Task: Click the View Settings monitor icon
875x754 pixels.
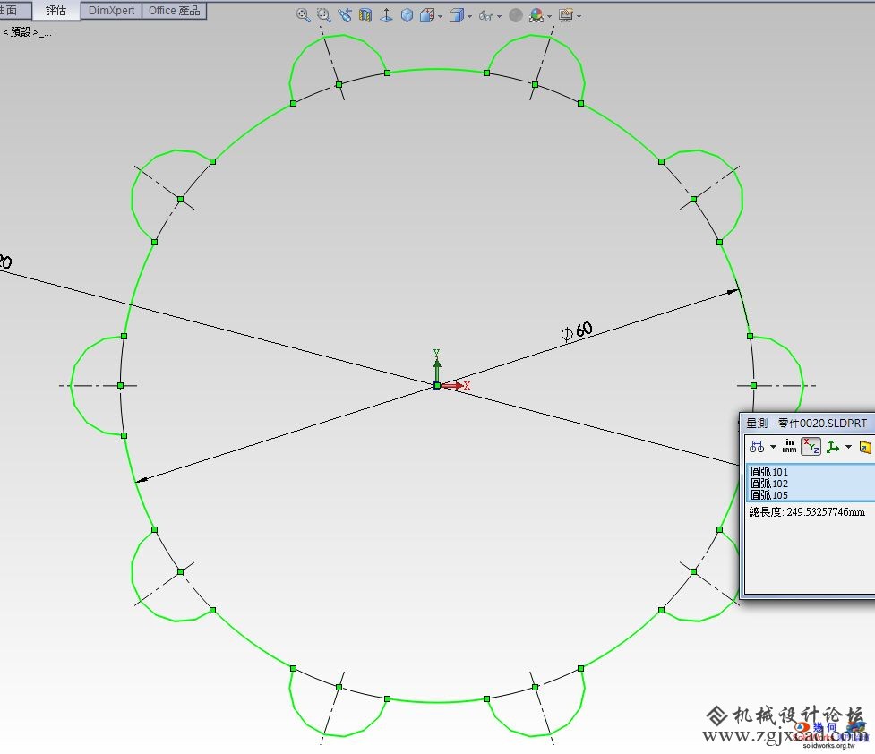Action: (566, 15)
